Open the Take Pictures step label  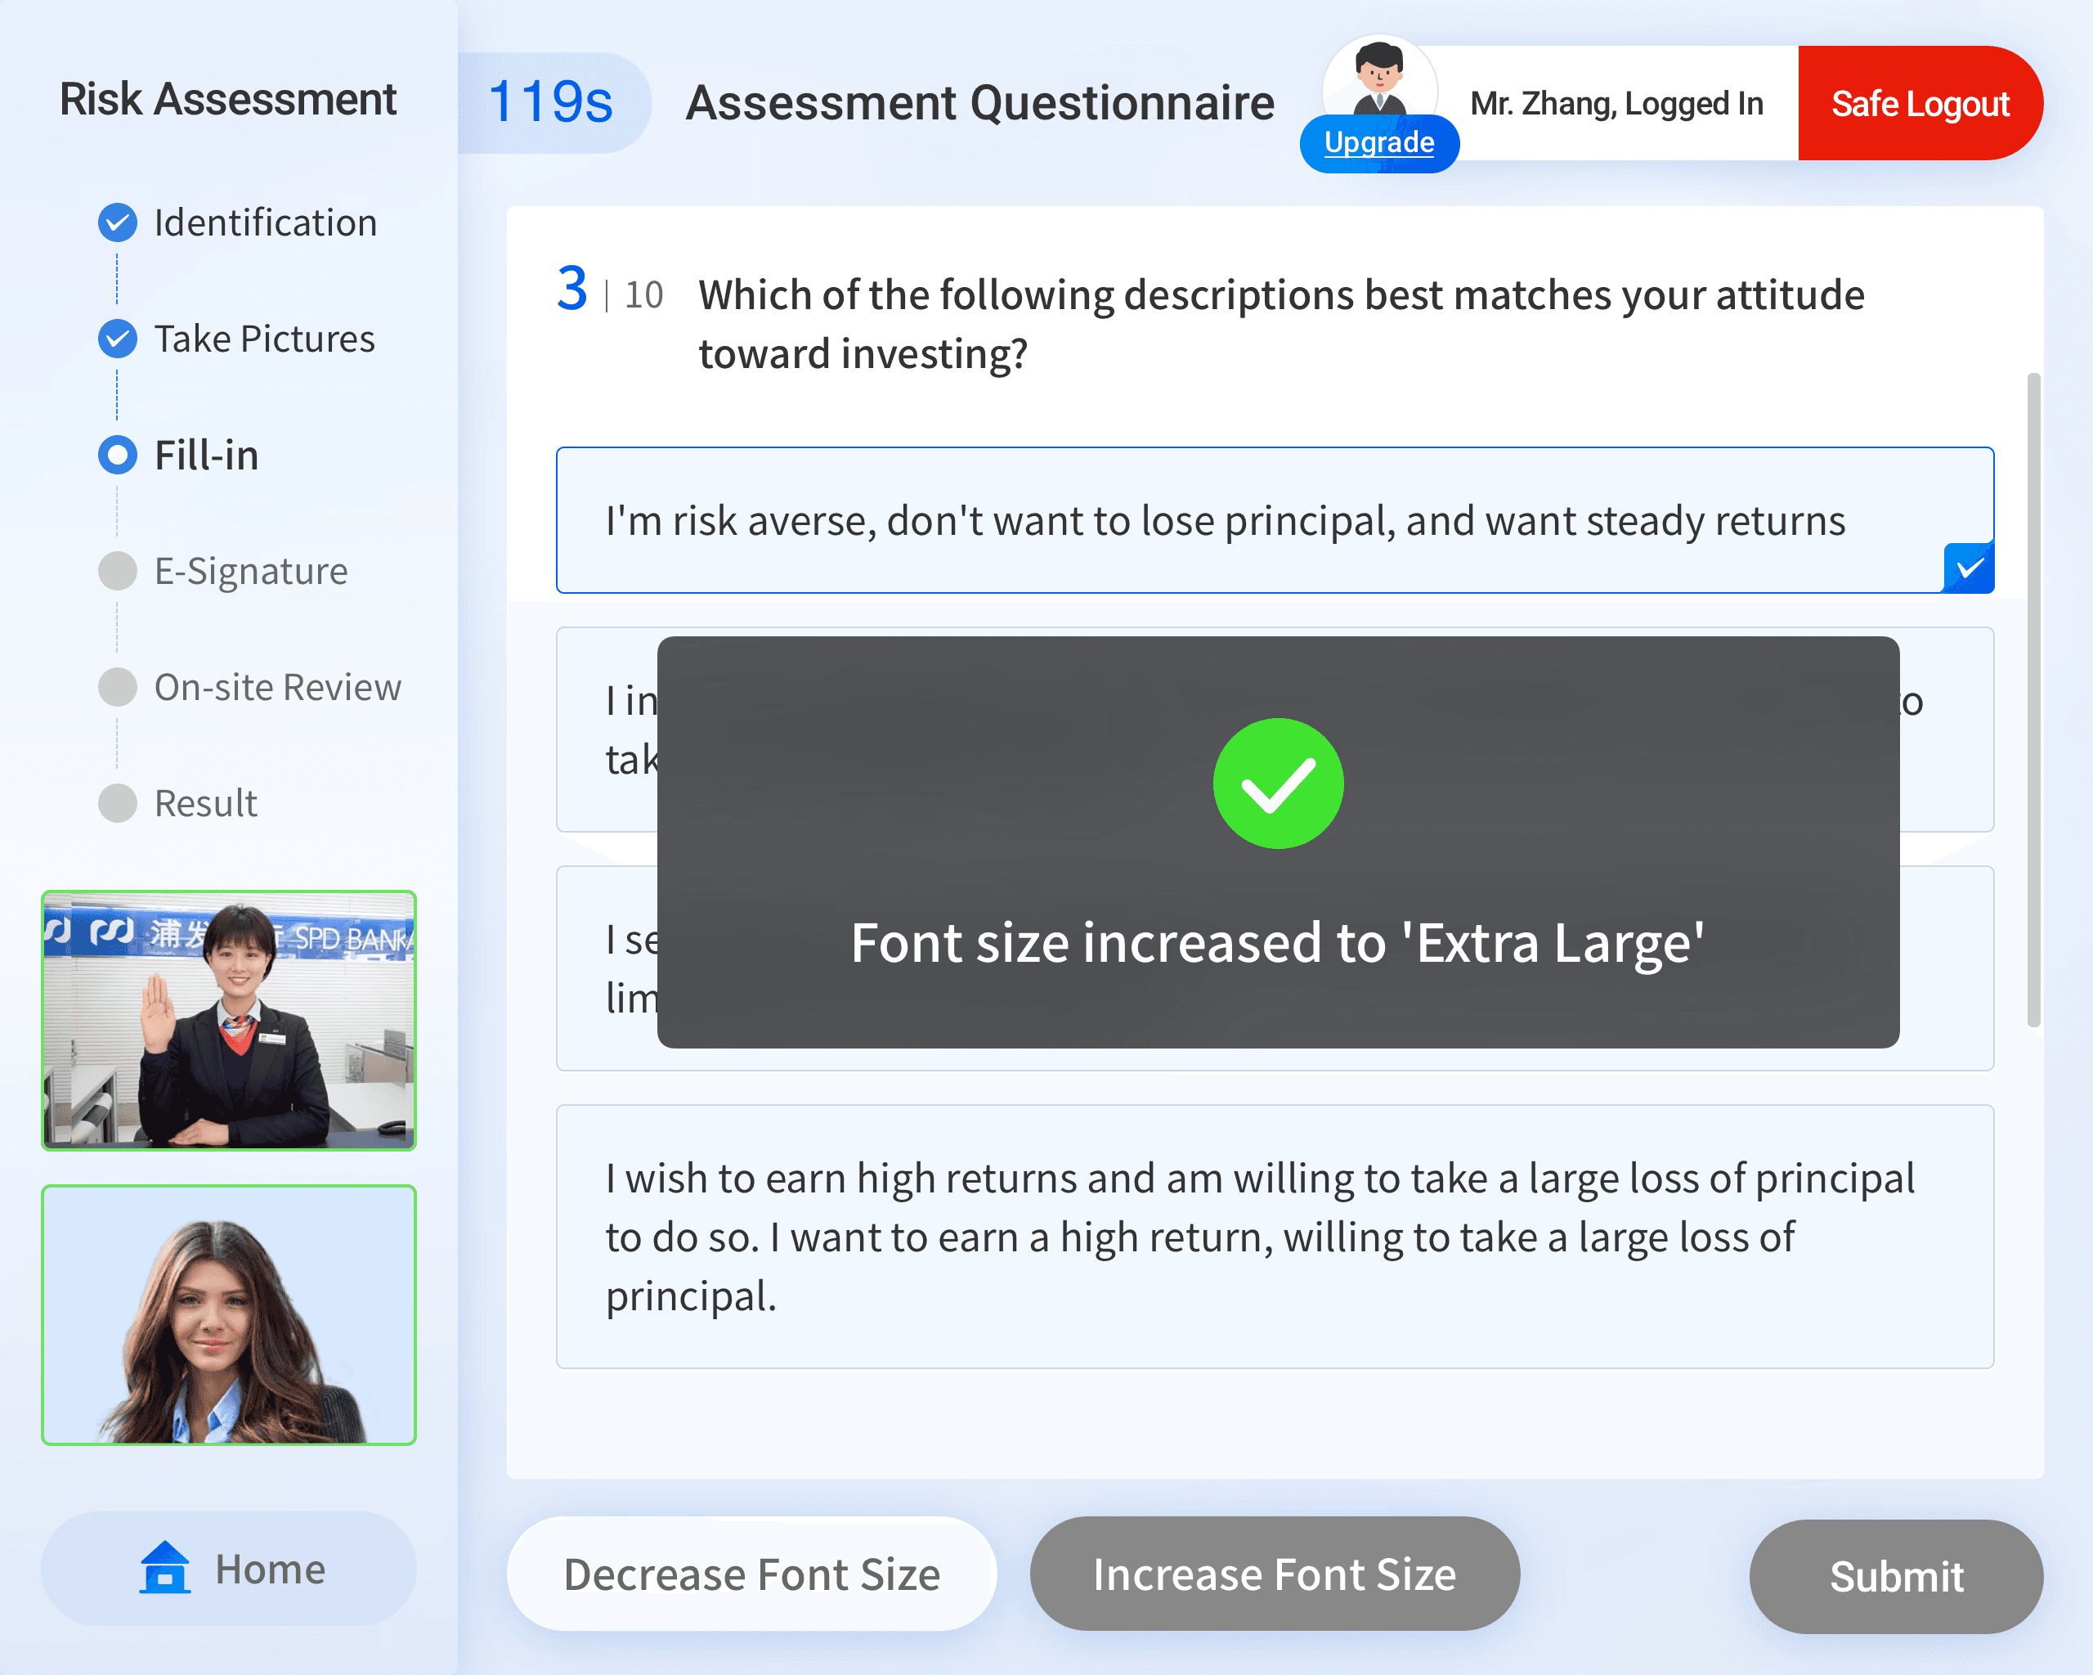pos(264,339)
